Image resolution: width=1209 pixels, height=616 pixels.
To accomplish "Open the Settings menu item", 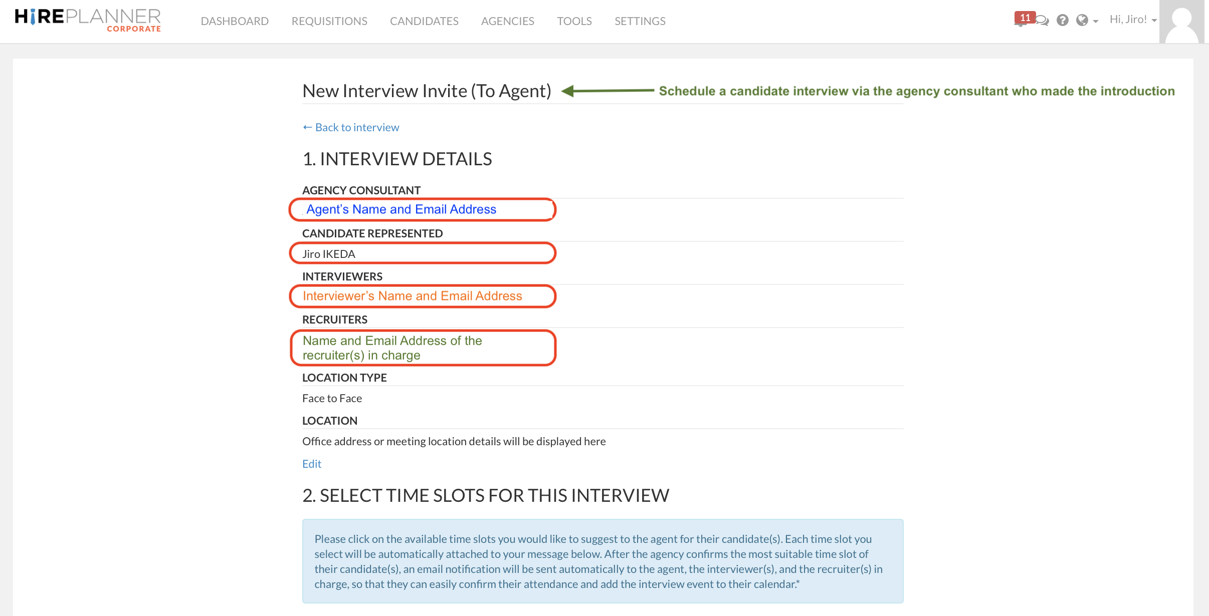I will coord(640,21).
